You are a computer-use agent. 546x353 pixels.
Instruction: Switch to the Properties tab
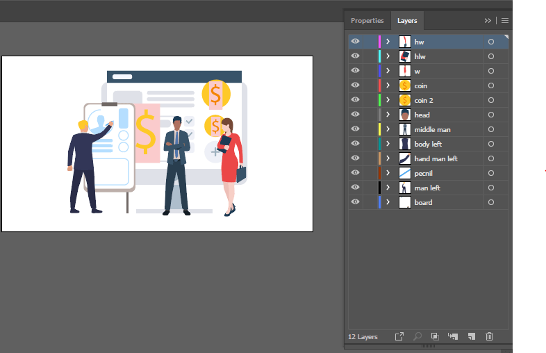[367, 21]
